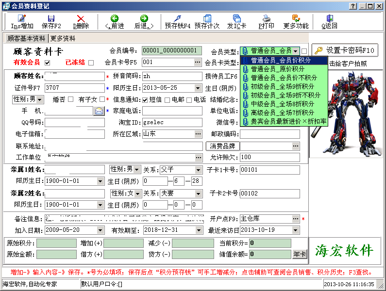Check the 电话 notification checkbox

coord(189,100)
